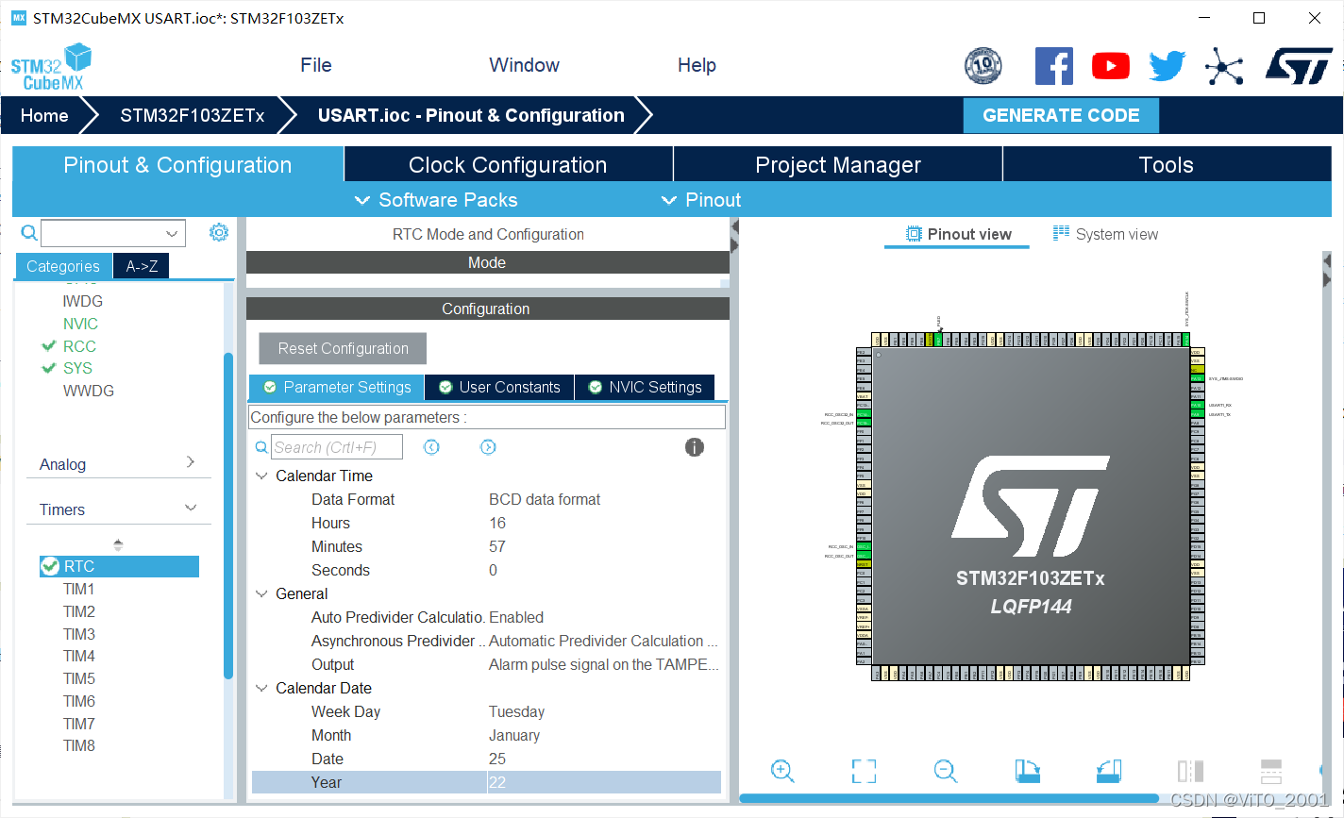Click the parameter search magnifier icon
This screenshot has width=1344, height=818.
(261, 447)
